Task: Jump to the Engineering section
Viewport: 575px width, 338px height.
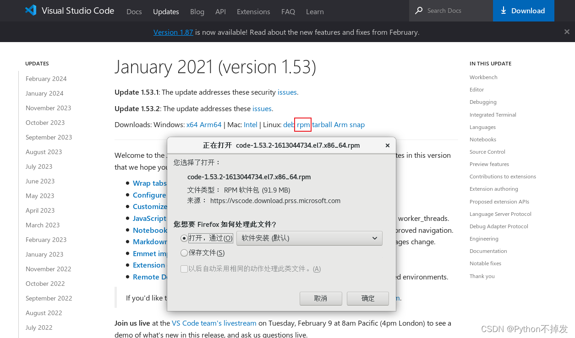Action: [484, 239]
